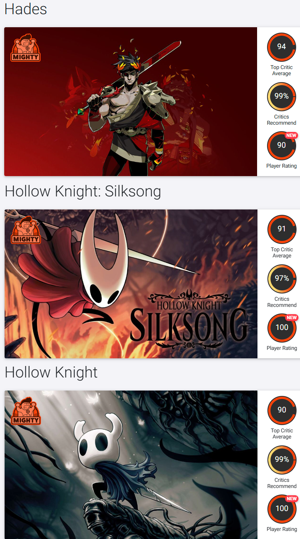Image resolution: width=300 pixels, height=539 pixels.
Task: Click Hades Top Critic Average 94 circle
Action: (282, 47)
